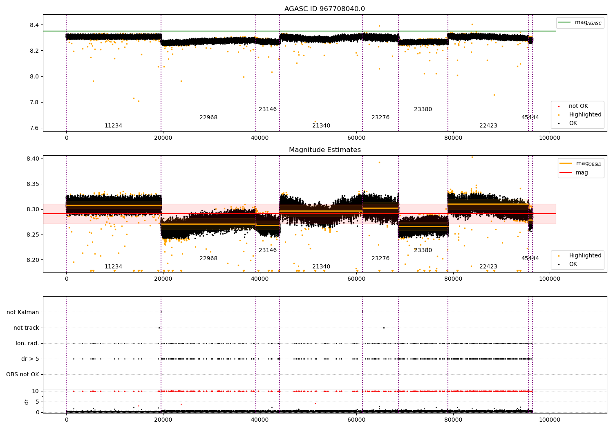613x429 pixels.
Task: Click x-axis tick 60000 under top plot
Action: coord(356,138)
